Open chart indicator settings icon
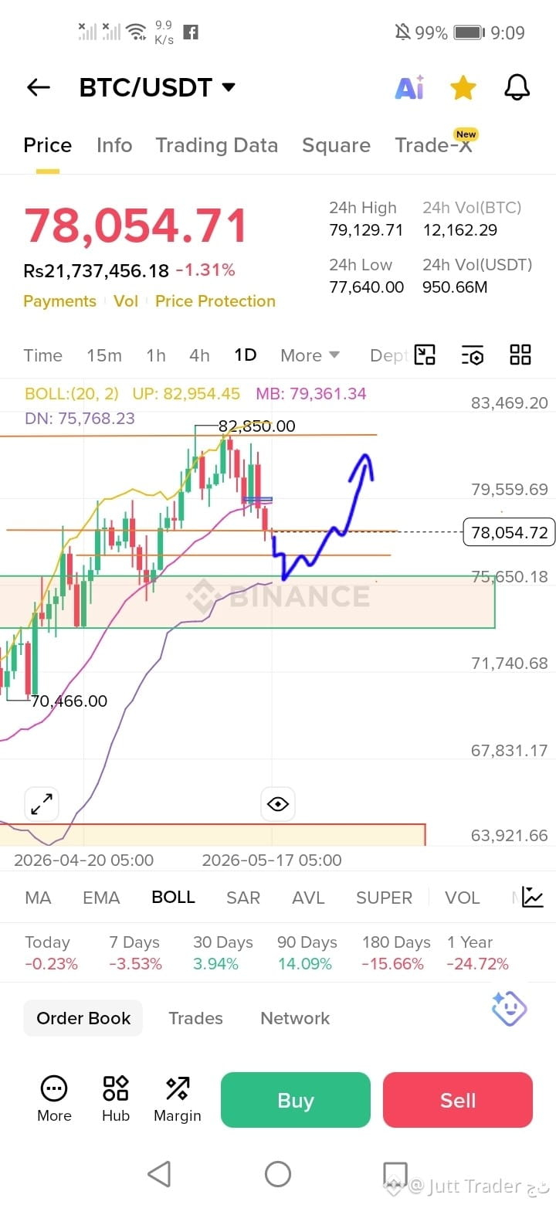Screen dimensions: 556x1205 coord(473,355)
